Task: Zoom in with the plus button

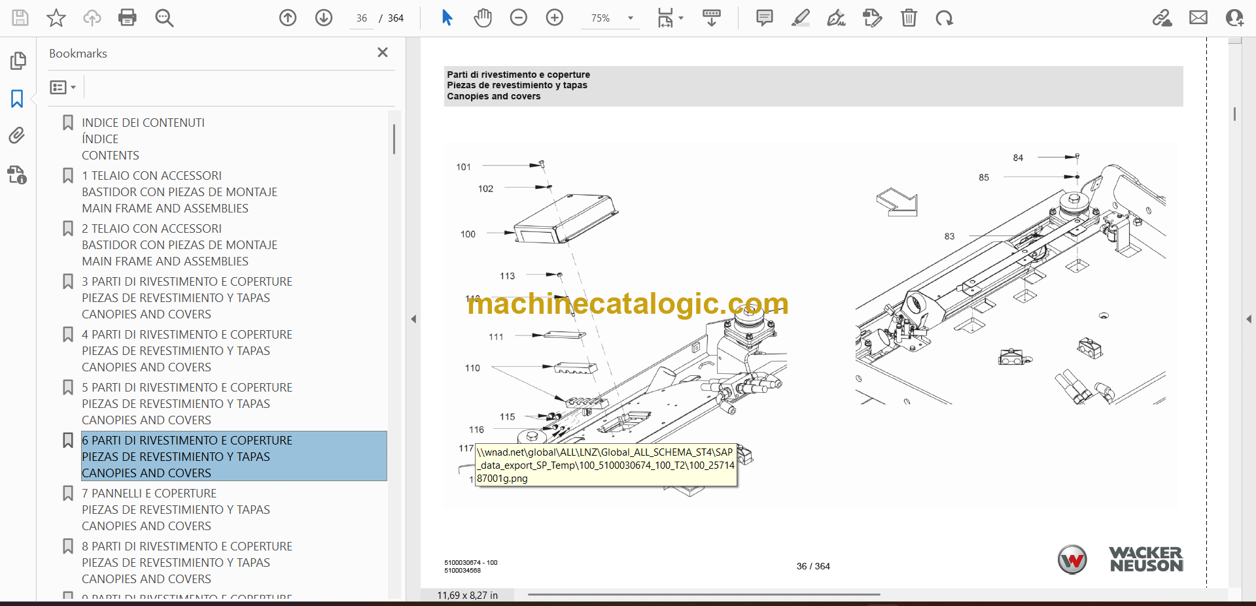Action: pos(555,18)
